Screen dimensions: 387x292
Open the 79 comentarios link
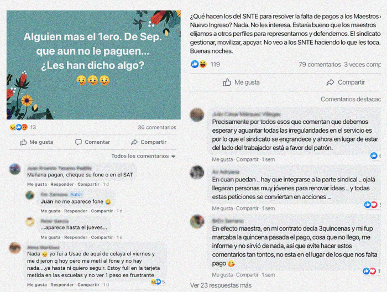coord(320,64)
